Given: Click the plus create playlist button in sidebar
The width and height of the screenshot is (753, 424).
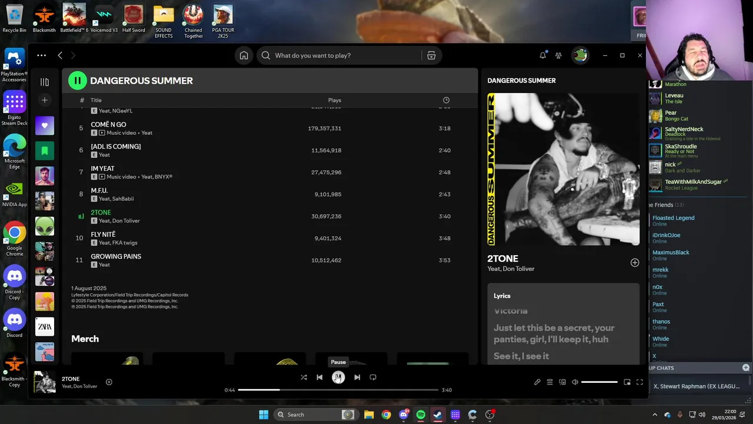Looking at the screenshot, I should (44, 100).
